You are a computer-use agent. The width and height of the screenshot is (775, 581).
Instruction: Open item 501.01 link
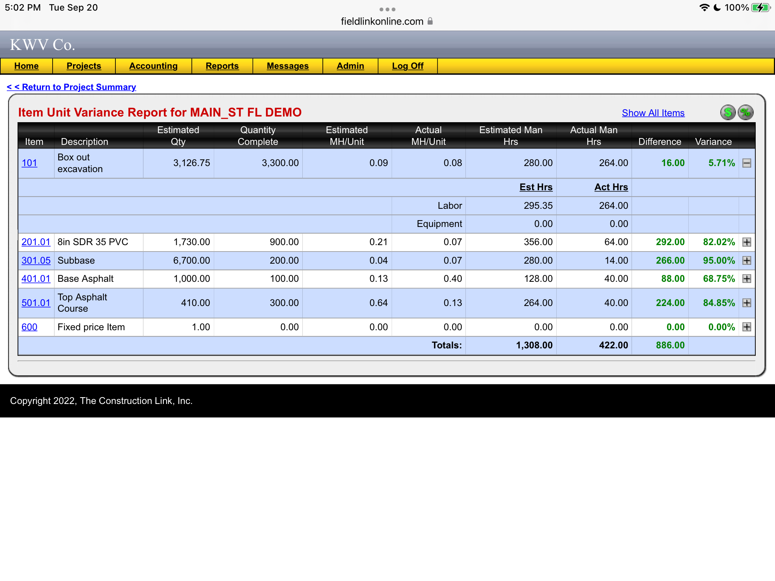click(x=36, y=303)
